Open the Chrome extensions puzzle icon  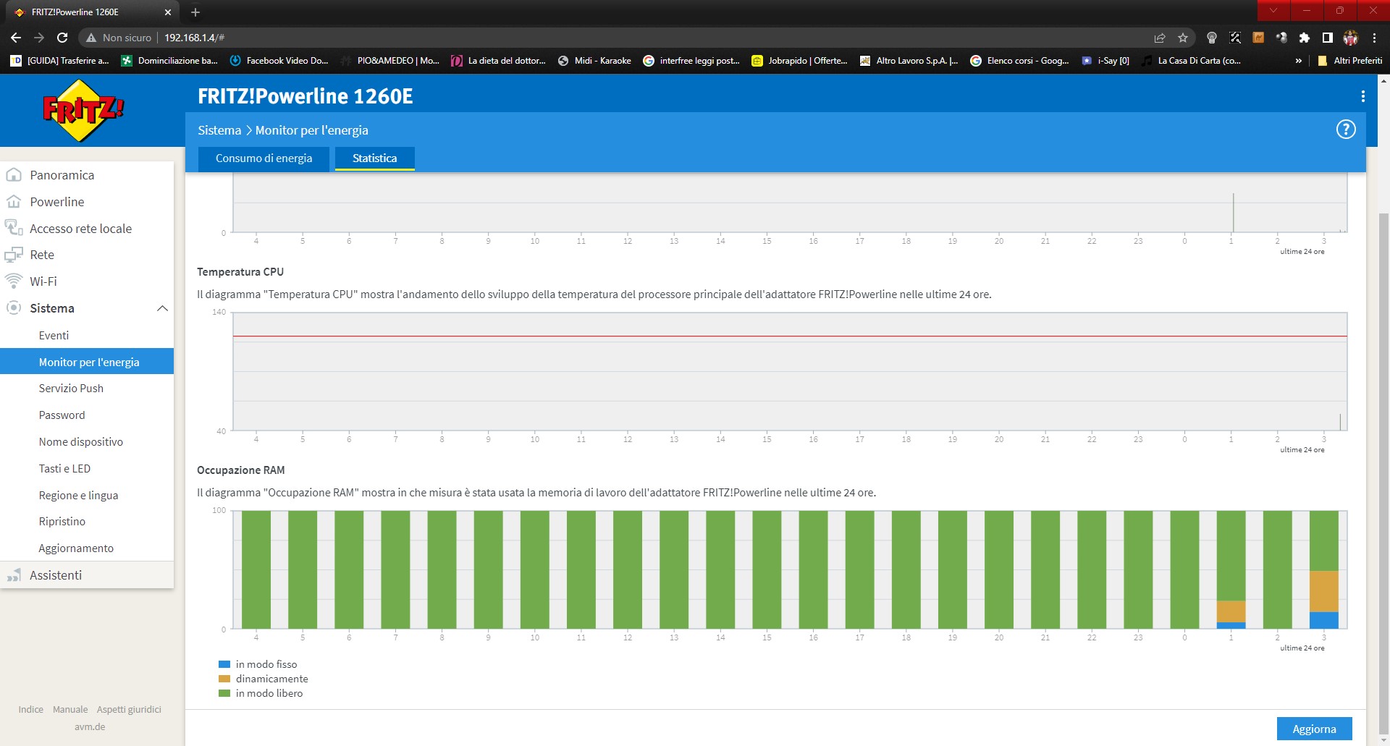[1305, 38]
